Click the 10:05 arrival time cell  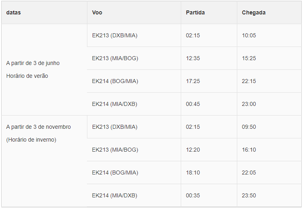[249, 35]
